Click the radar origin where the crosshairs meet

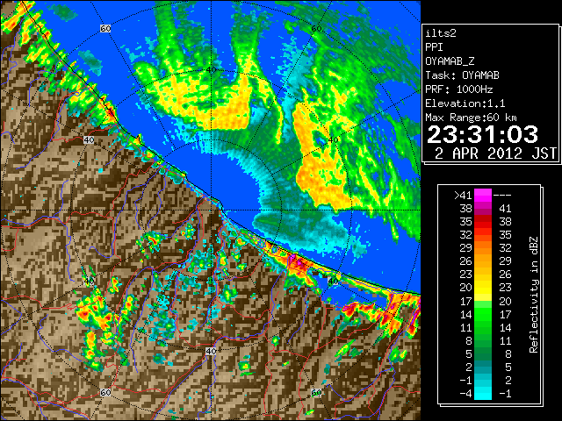pos(211,210)
